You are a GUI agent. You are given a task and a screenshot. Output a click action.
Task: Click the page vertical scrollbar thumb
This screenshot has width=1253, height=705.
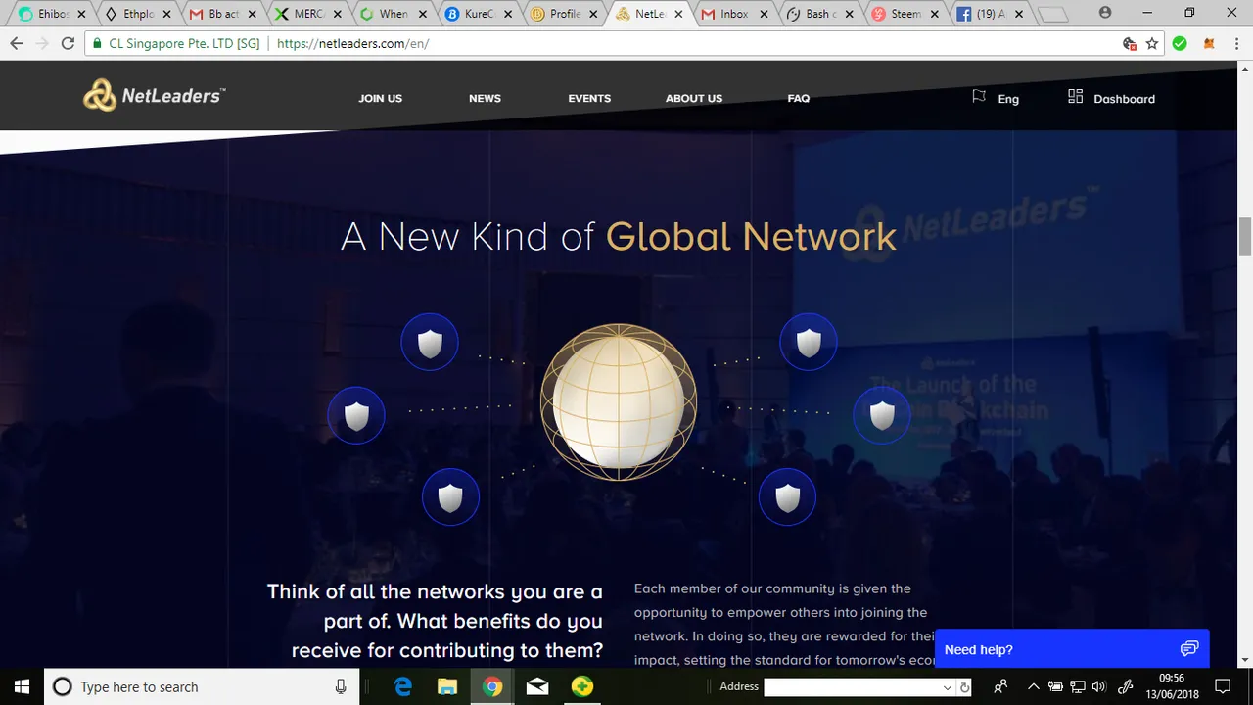pyautogui.click(x=1245, y=236)
